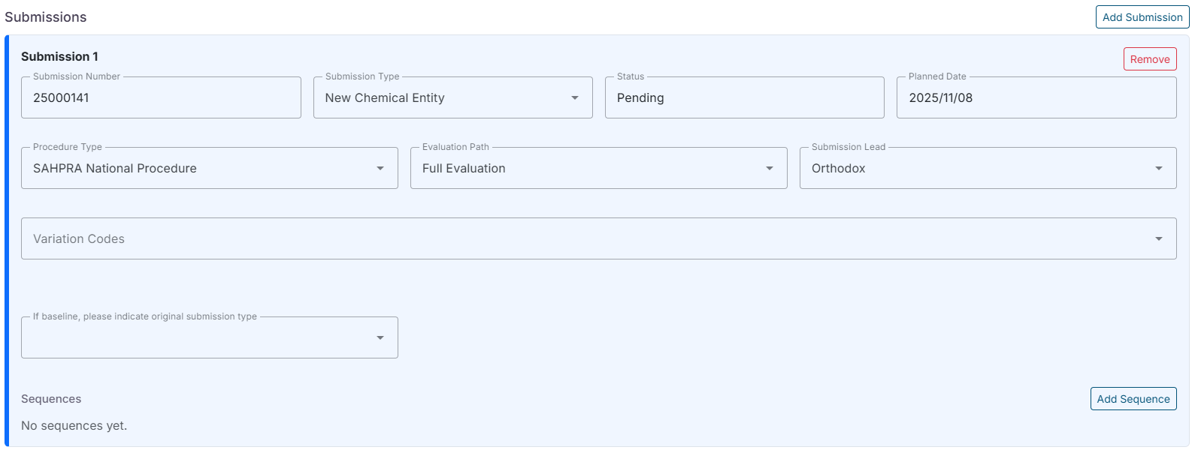Click the baseline submission type arrow icon

pos(380,338)
